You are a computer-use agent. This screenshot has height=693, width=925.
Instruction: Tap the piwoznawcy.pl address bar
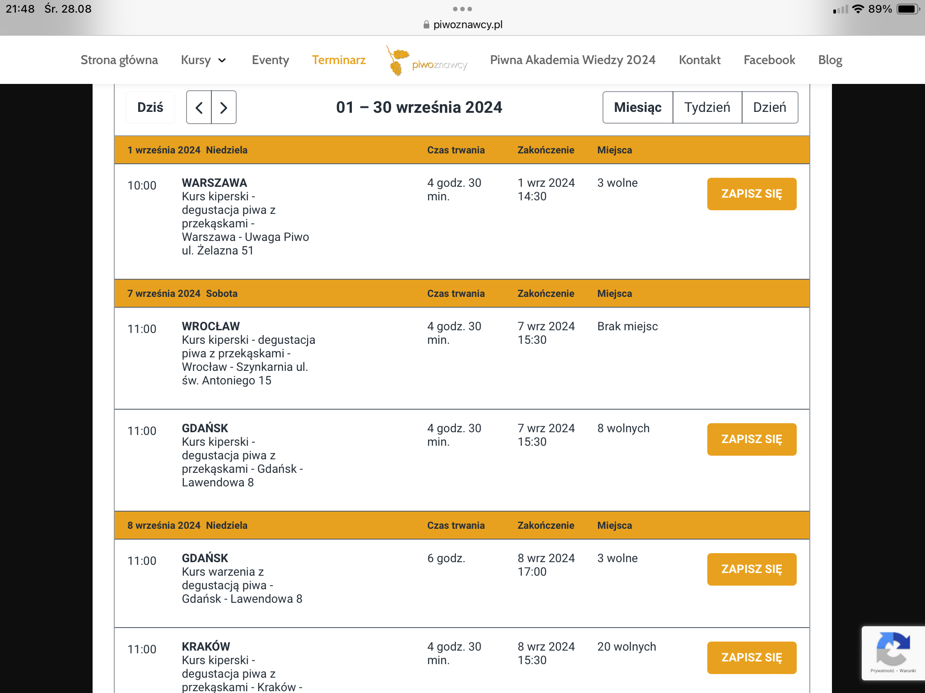pyautogui.click(x=467, y=25)
